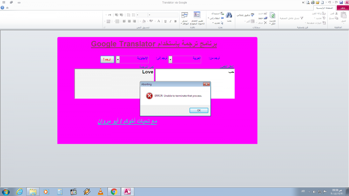Launch Google Chrome from taskbar
This screenshot has height=196, width=349.
point(114,192)
